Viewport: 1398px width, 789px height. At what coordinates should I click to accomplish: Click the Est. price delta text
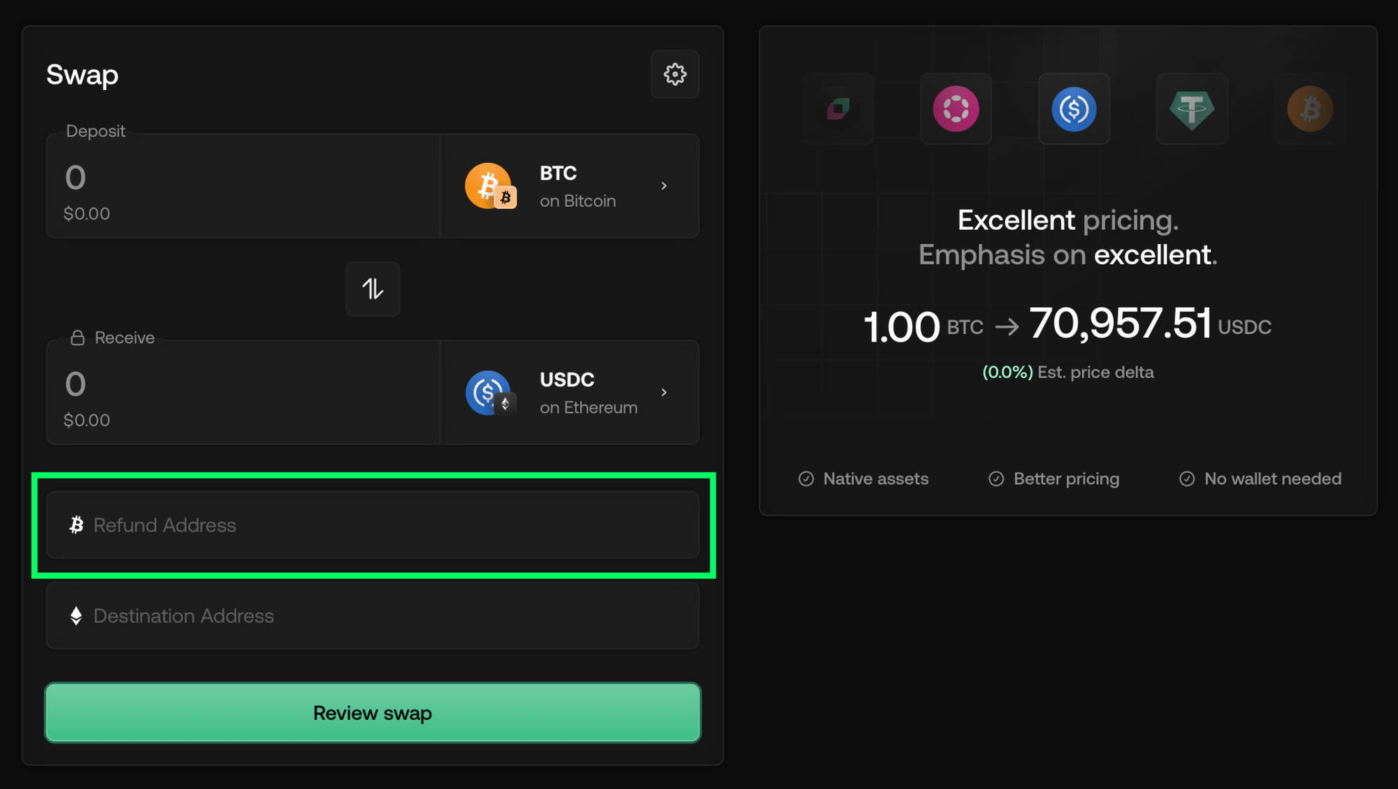click(1095, 372)
